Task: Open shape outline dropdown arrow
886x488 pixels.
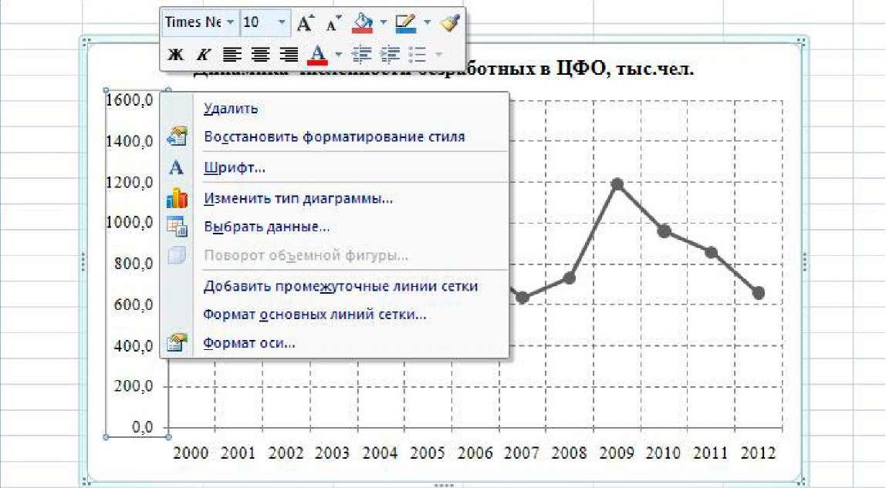Action: [428, 22]
